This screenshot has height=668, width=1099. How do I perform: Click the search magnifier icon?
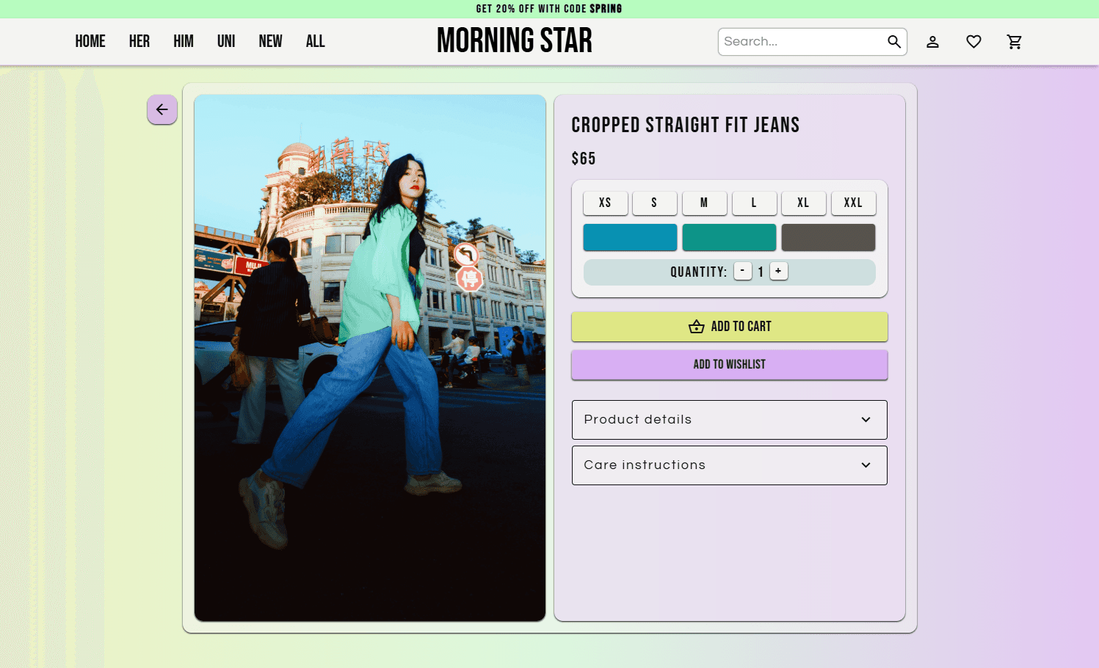[x=894, y=42]
